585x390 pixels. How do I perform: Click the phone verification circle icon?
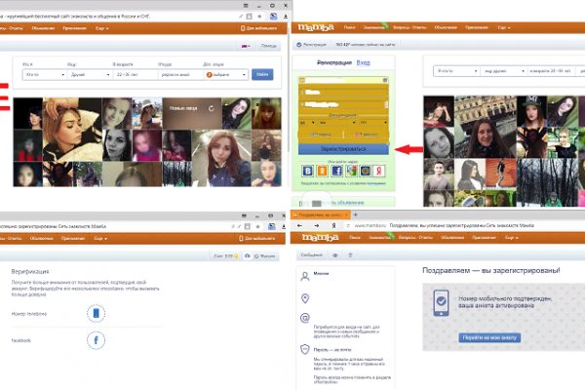tap(96, 313)
